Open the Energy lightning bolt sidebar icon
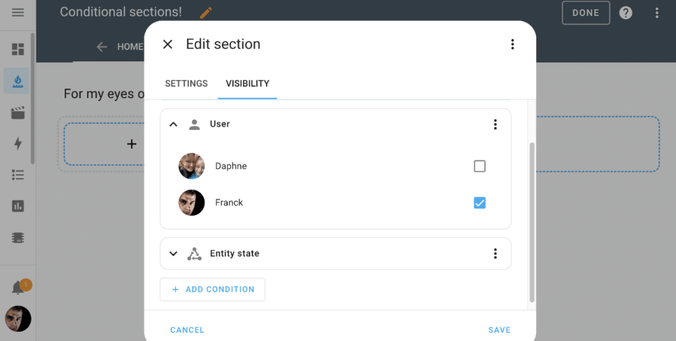 coord(18,144)
